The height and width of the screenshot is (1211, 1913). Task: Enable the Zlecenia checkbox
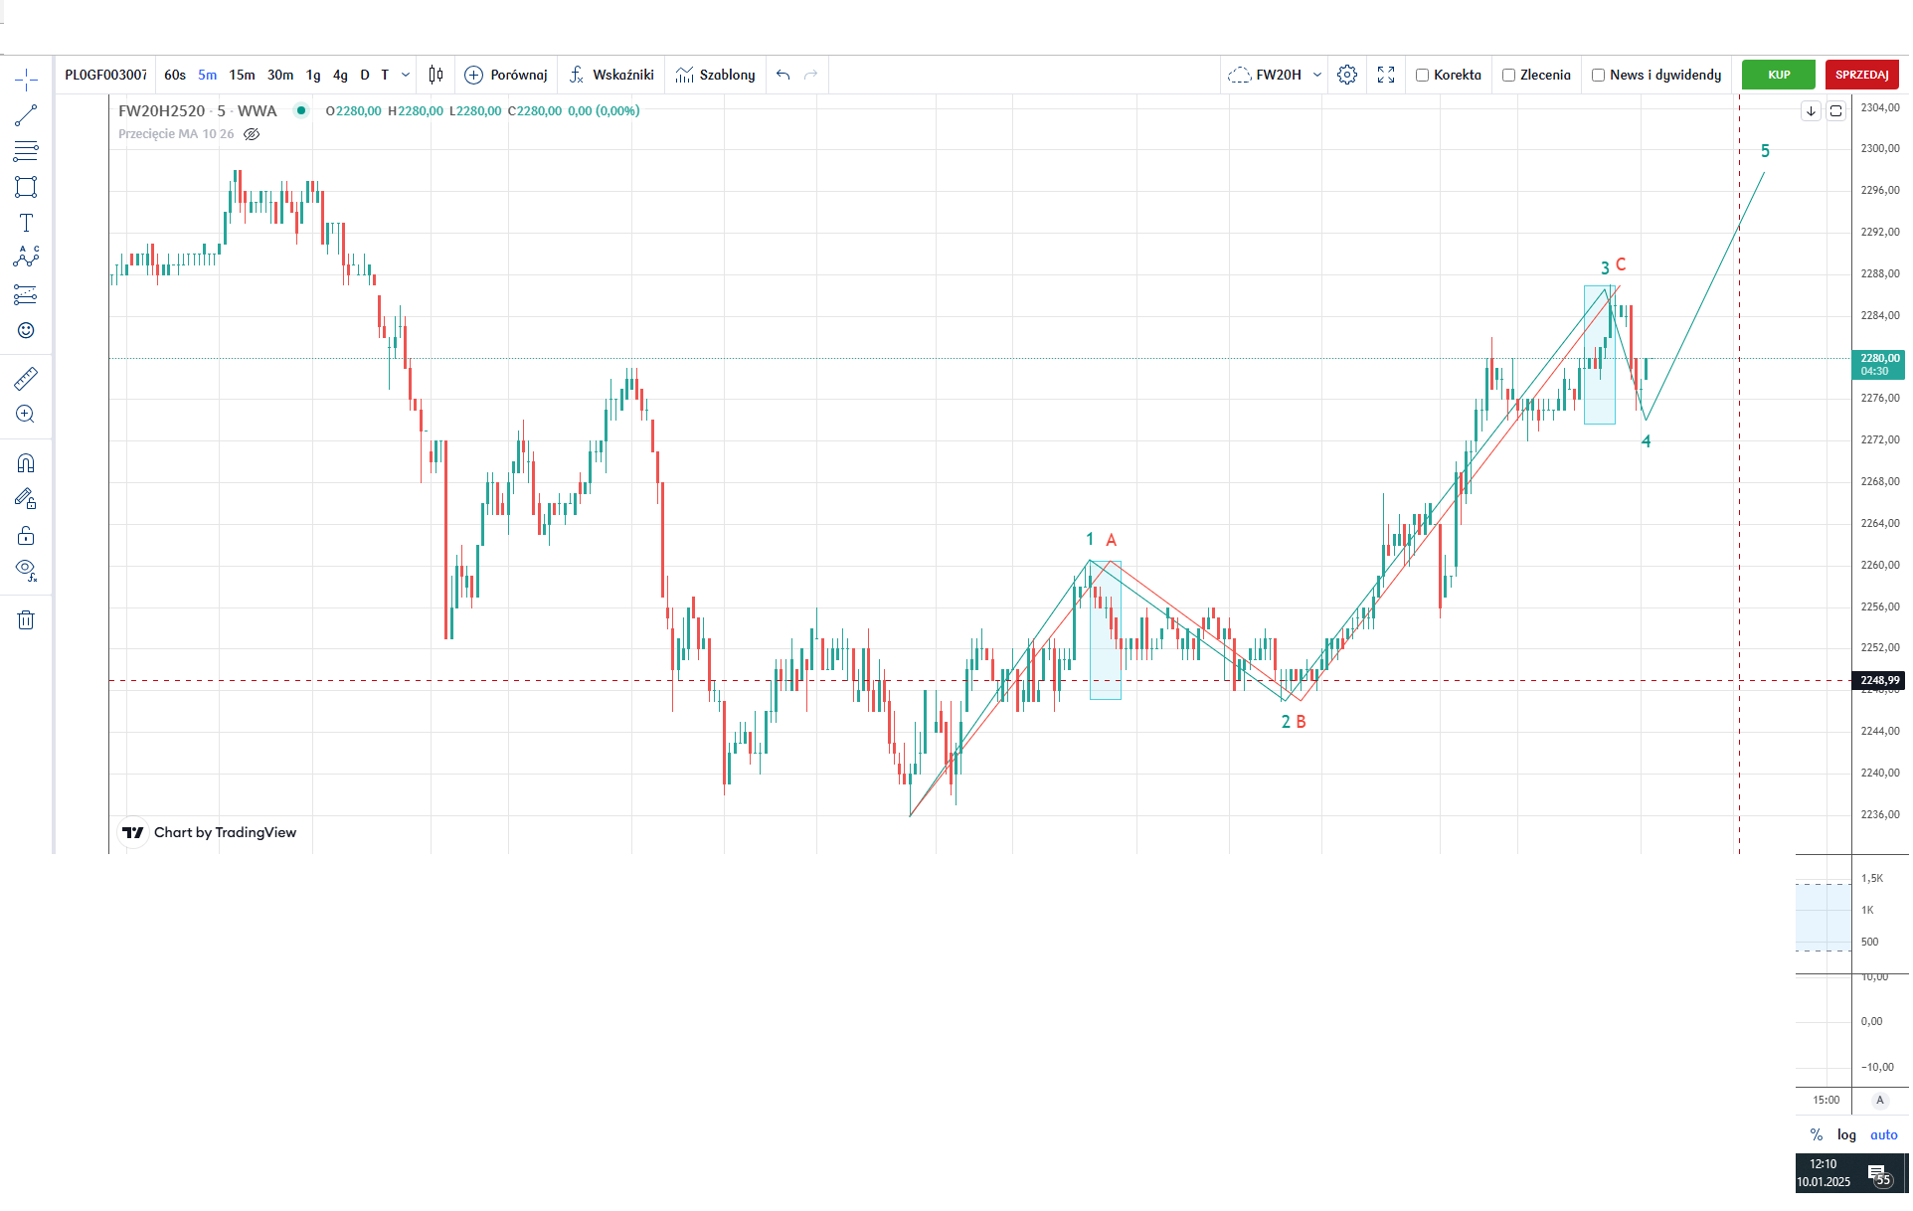[1509, 76]
